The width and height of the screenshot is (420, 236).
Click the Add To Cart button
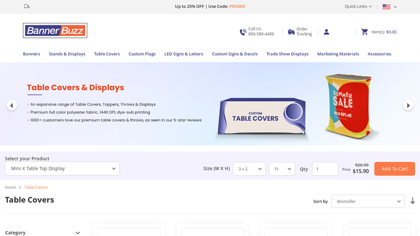(x=394, y=169)
